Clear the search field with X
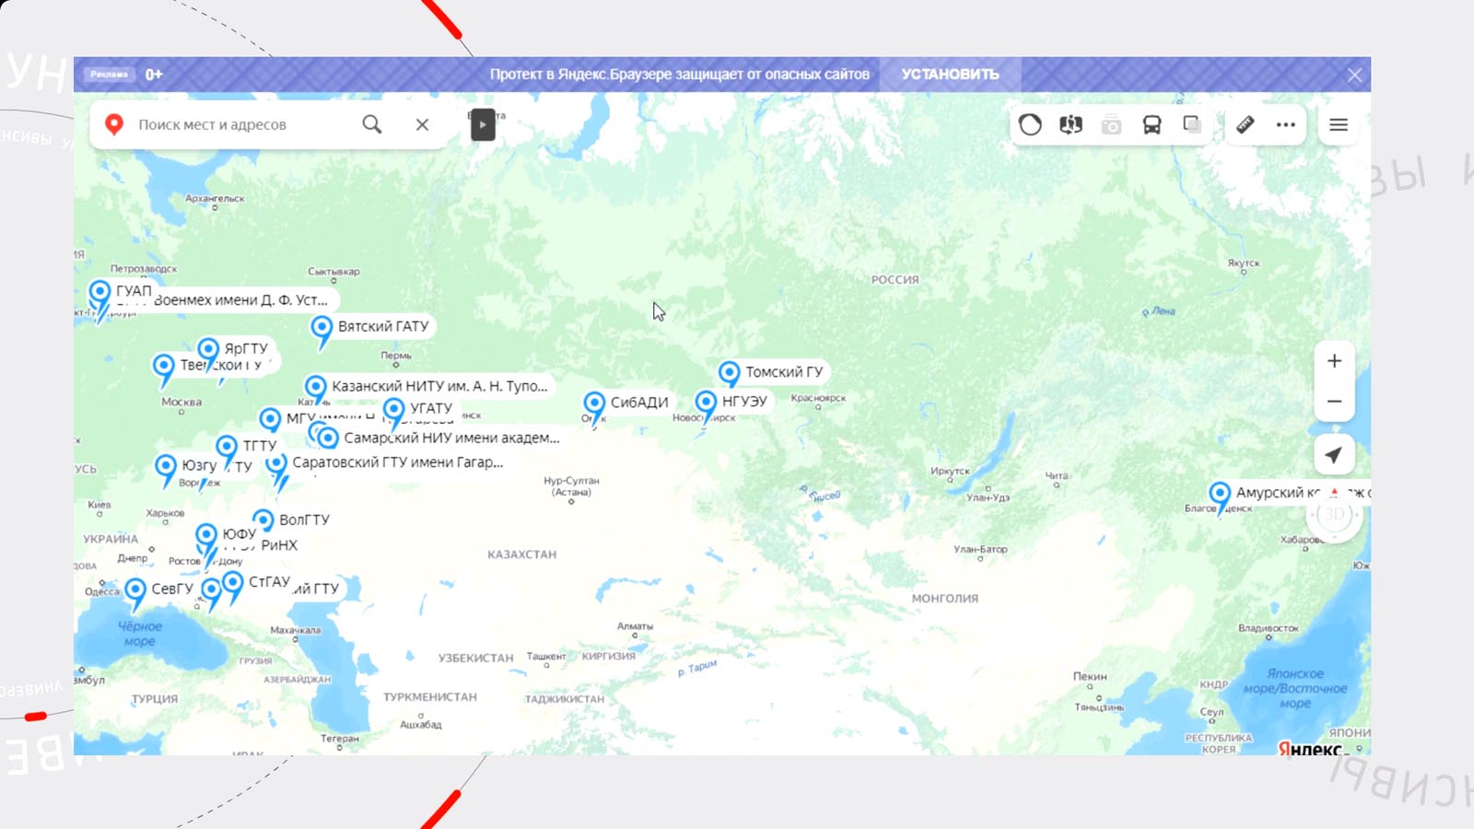The width and height of the screenshot is (1474, 829). click(422, 124)
